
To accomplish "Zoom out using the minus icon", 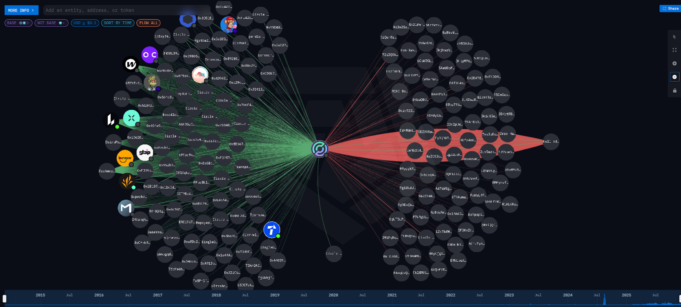I will [x=674, y=77].
